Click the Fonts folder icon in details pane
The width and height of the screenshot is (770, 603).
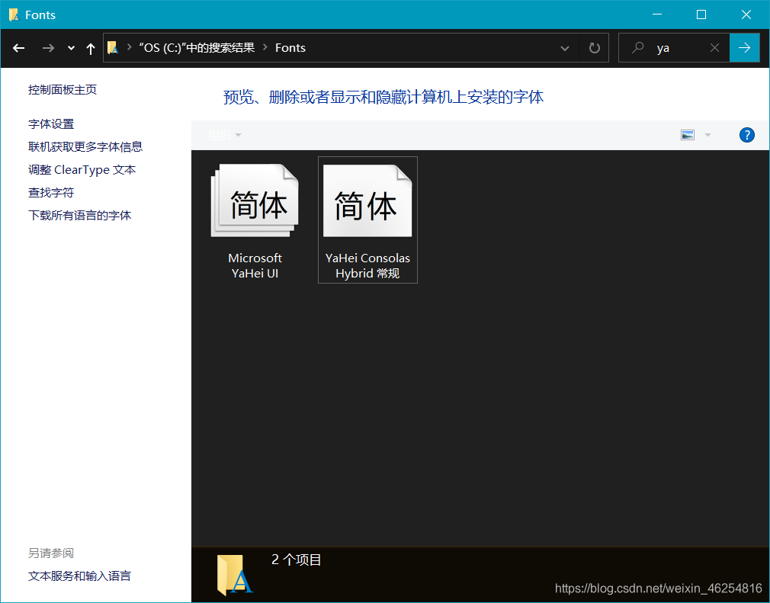tap(234, 575)
